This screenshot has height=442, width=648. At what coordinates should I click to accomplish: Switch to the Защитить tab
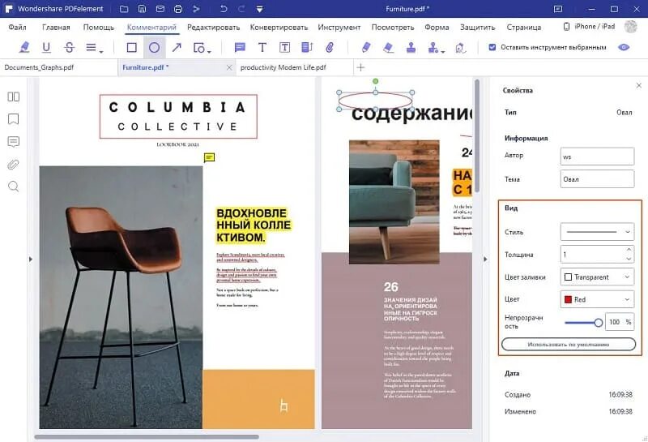(477, 28)
